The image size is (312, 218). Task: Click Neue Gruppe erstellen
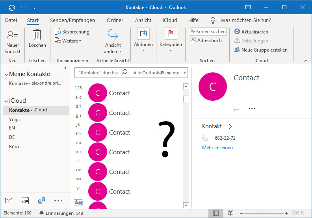261,50
